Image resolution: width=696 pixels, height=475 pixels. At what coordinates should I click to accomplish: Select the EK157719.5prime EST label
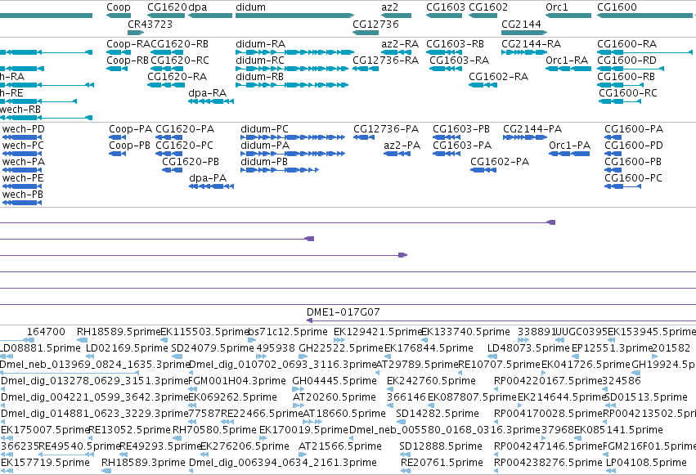45,463
